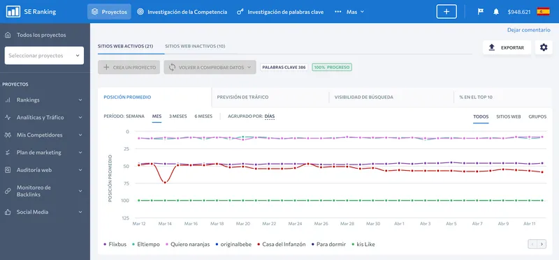Image resolution: width=559 pixels, height=260 pixels.
Task: Toggle Eltiempo series in chart legend
Action: [146, 245]
